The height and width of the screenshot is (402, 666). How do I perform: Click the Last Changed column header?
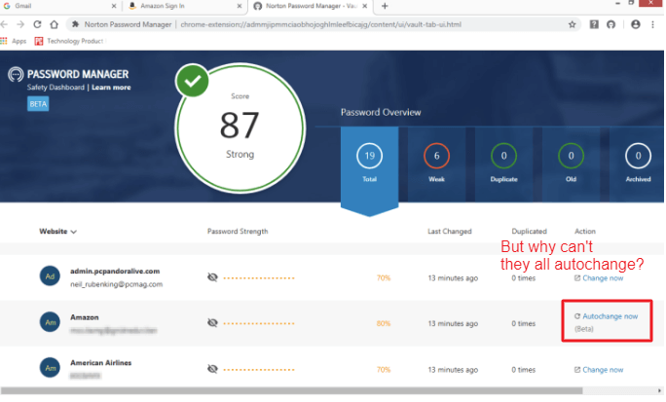450,232
